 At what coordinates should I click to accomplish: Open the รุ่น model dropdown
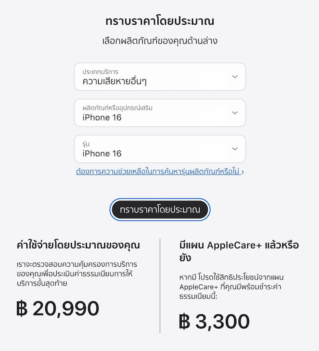click(x=159, y=149)
